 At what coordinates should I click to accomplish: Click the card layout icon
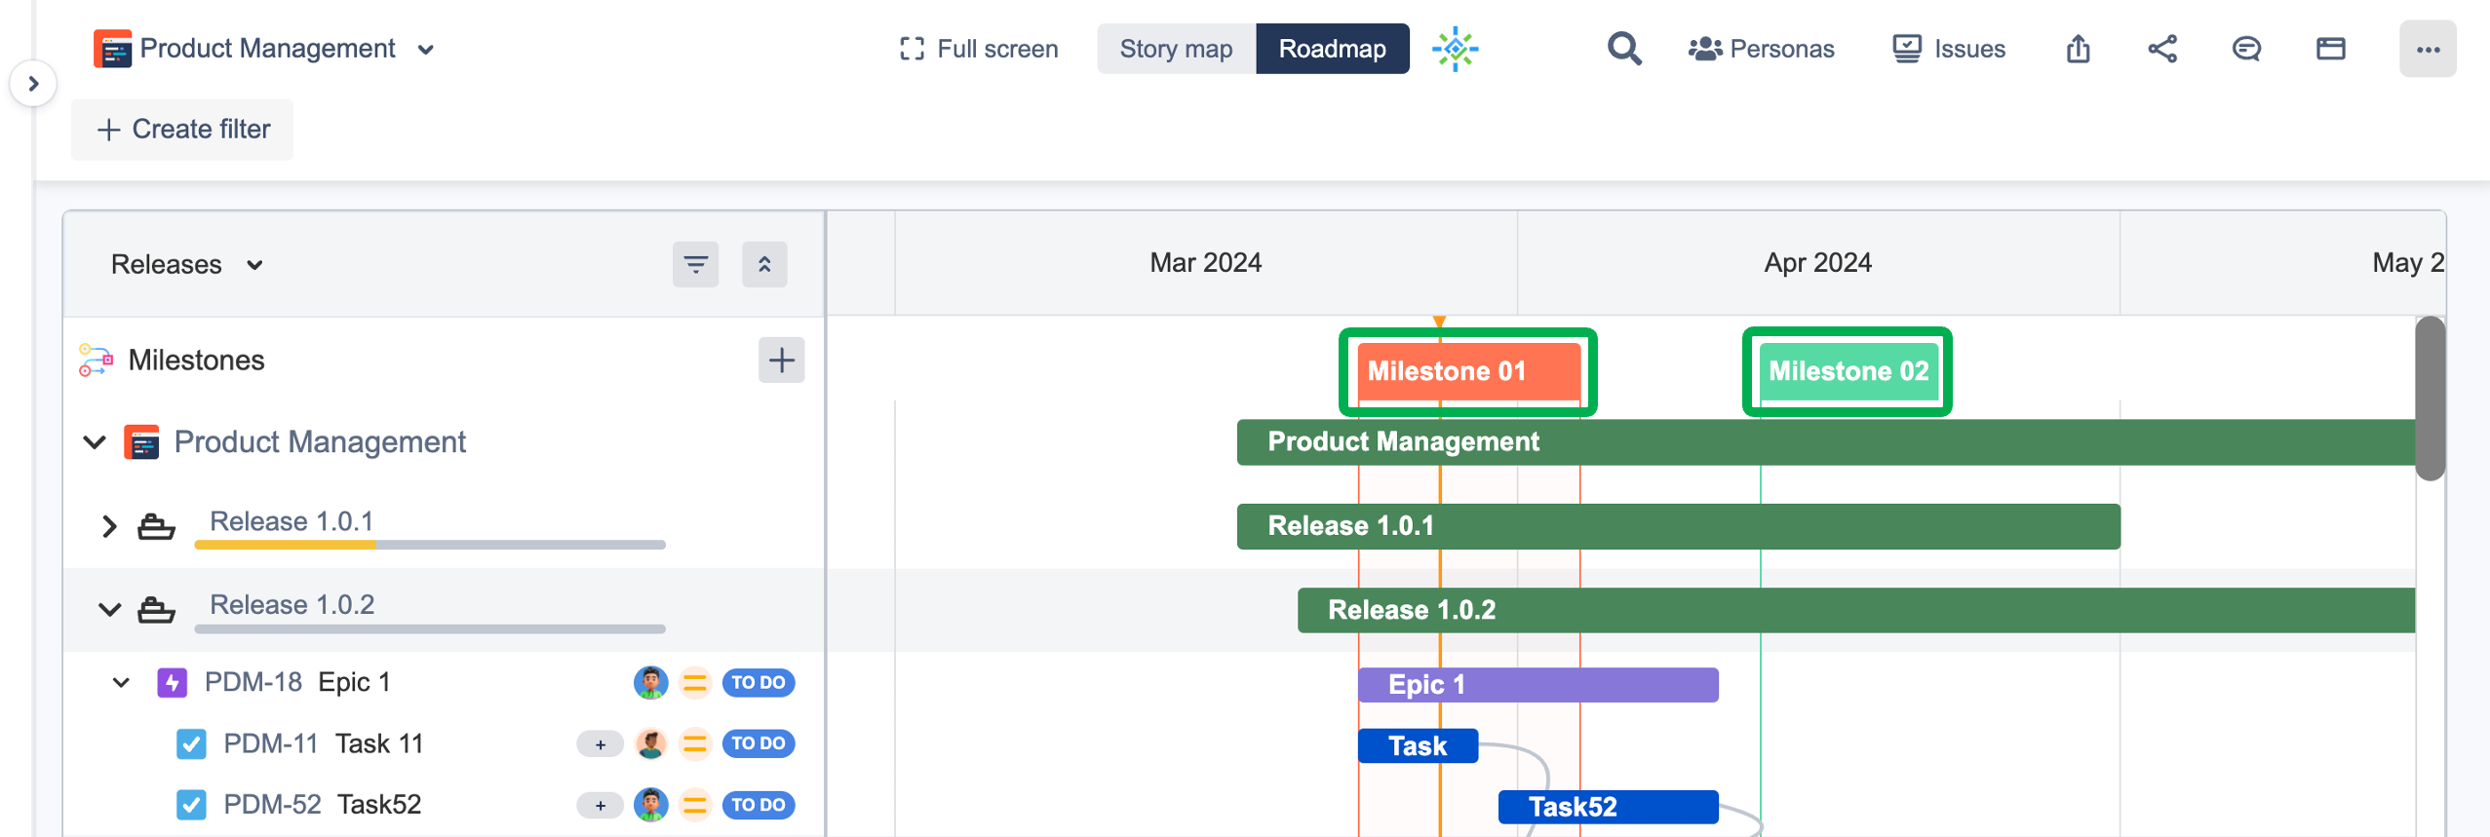[x=2330, y=49]
